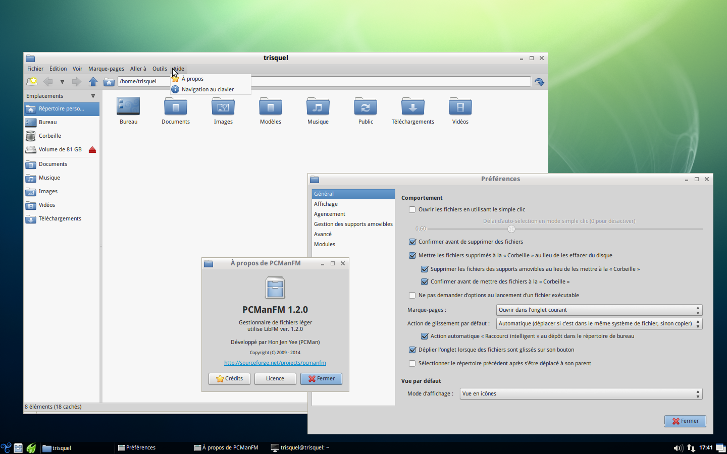Viewport: 727px width, 454px height.
Task: Open Corbeille in the sidebar
Action: coord(62,136)
